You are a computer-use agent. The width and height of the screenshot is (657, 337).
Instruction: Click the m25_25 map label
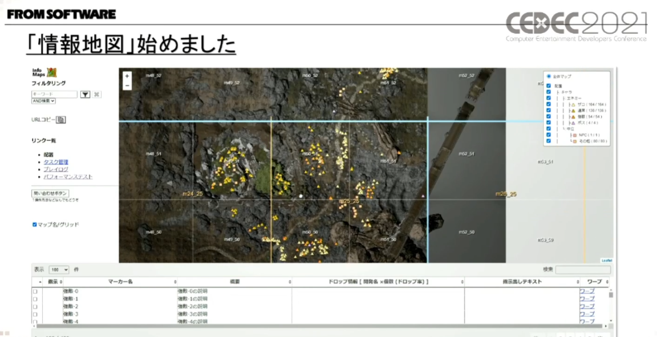pyautogui.click(x=349, y=202)
